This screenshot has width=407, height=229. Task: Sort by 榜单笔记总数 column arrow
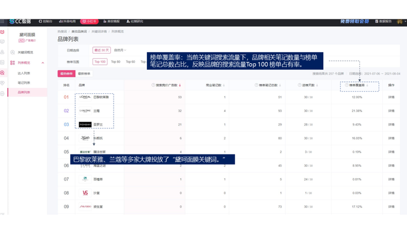coord(280,85)
